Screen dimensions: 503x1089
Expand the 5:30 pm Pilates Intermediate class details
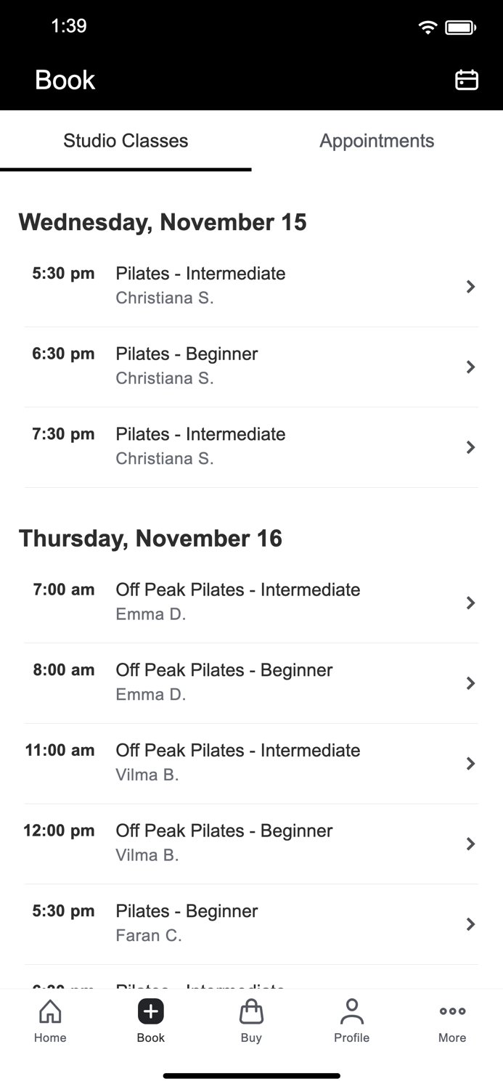point(470,286)
